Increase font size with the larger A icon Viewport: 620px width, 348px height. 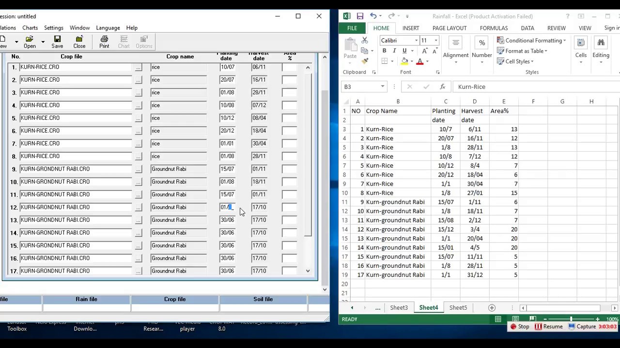(425, 51)
